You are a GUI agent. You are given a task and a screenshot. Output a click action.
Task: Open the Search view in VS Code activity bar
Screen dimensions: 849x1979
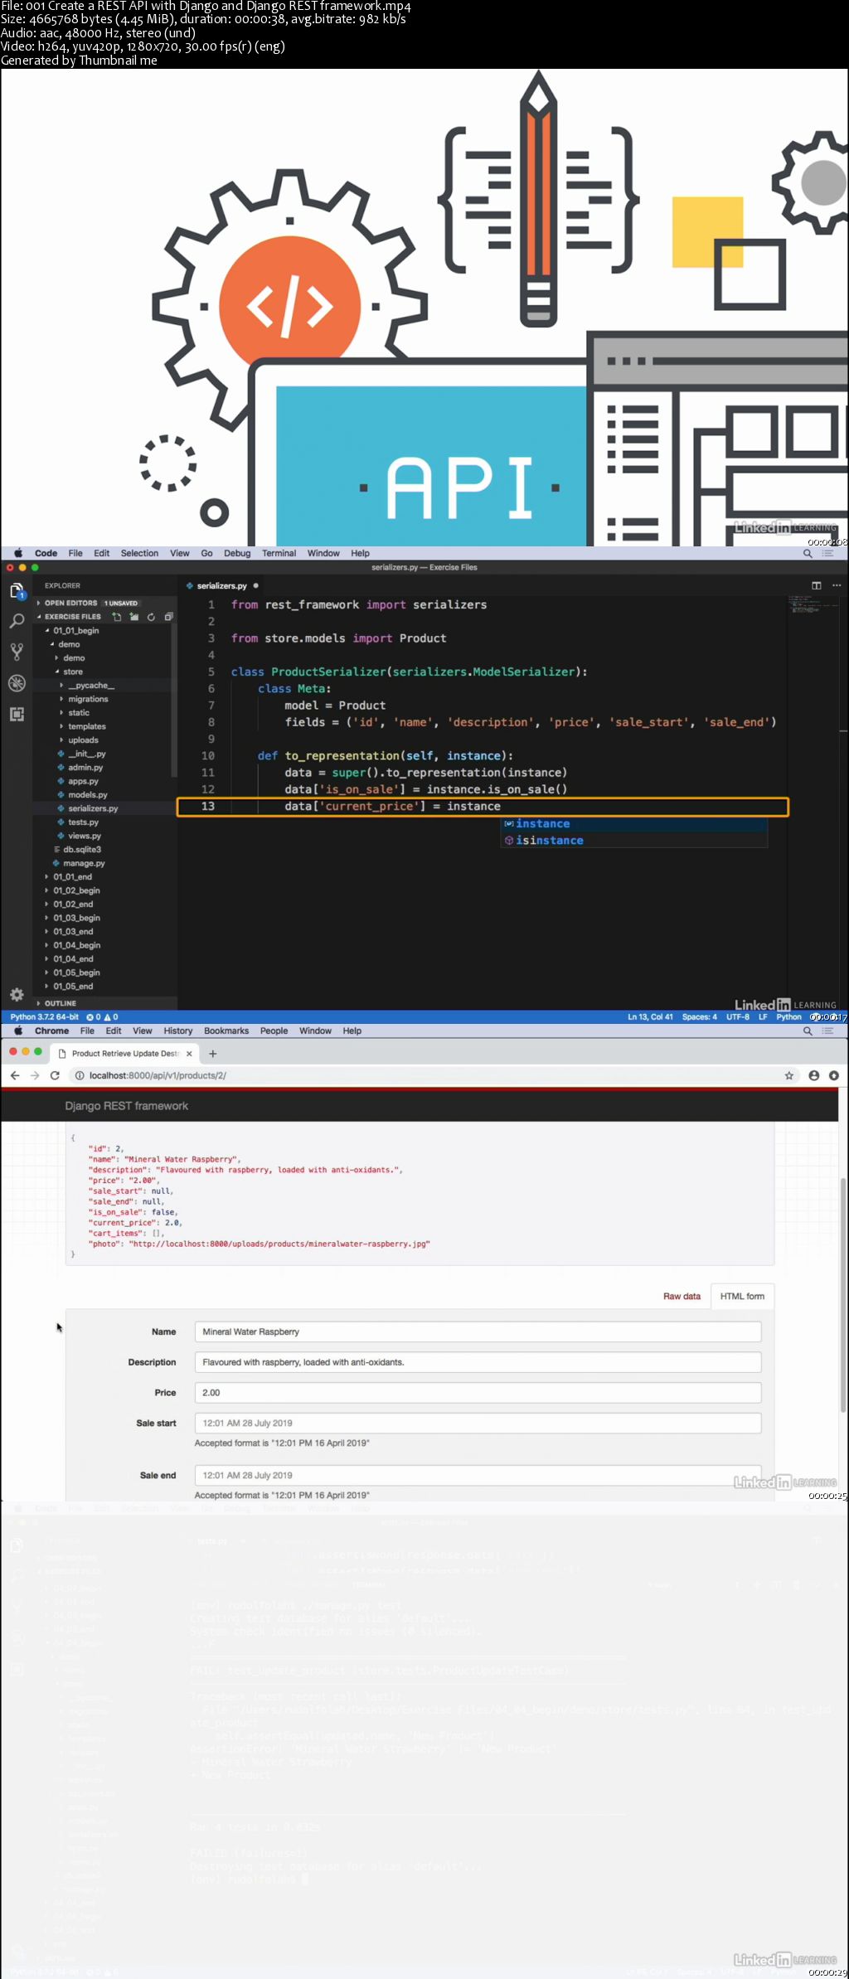[17, 621]
